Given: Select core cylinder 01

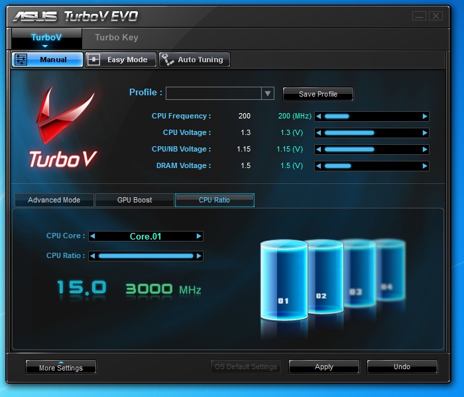Looking at the screenshot, I should pyautogui.click(x=284, y=280).
